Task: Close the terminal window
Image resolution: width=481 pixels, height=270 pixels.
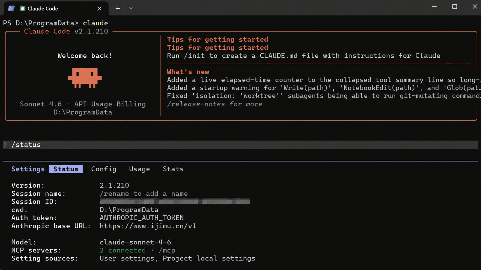Action: [x=475, y=6]
